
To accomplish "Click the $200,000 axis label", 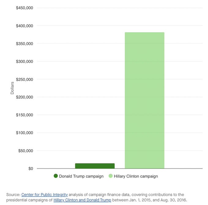I will 24,97.
